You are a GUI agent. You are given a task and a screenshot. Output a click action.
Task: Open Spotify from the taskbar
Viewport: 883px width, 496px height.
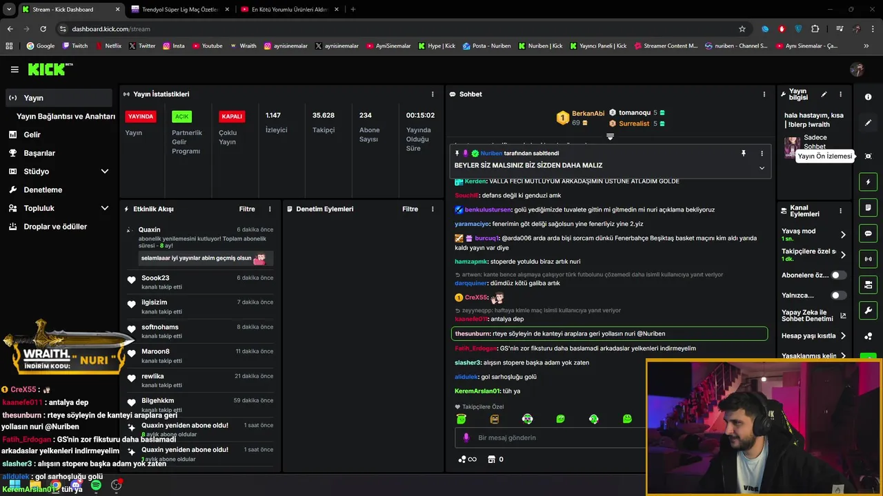pyautogui.click(x=96, y=486)
